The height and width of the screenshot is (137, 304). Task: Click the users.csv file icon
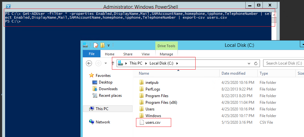point(142,122)
